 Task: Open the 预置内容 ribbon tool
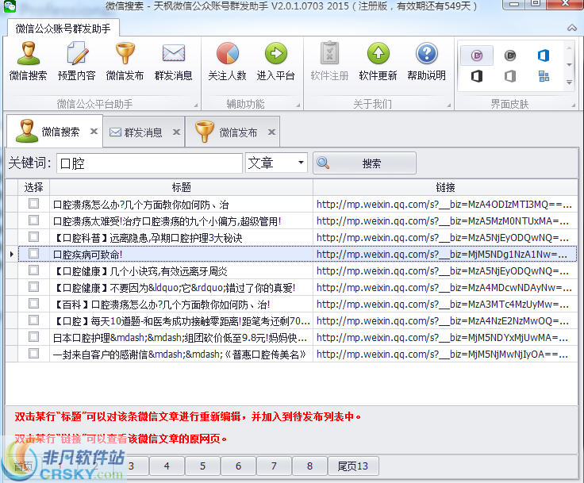[77, 61]
